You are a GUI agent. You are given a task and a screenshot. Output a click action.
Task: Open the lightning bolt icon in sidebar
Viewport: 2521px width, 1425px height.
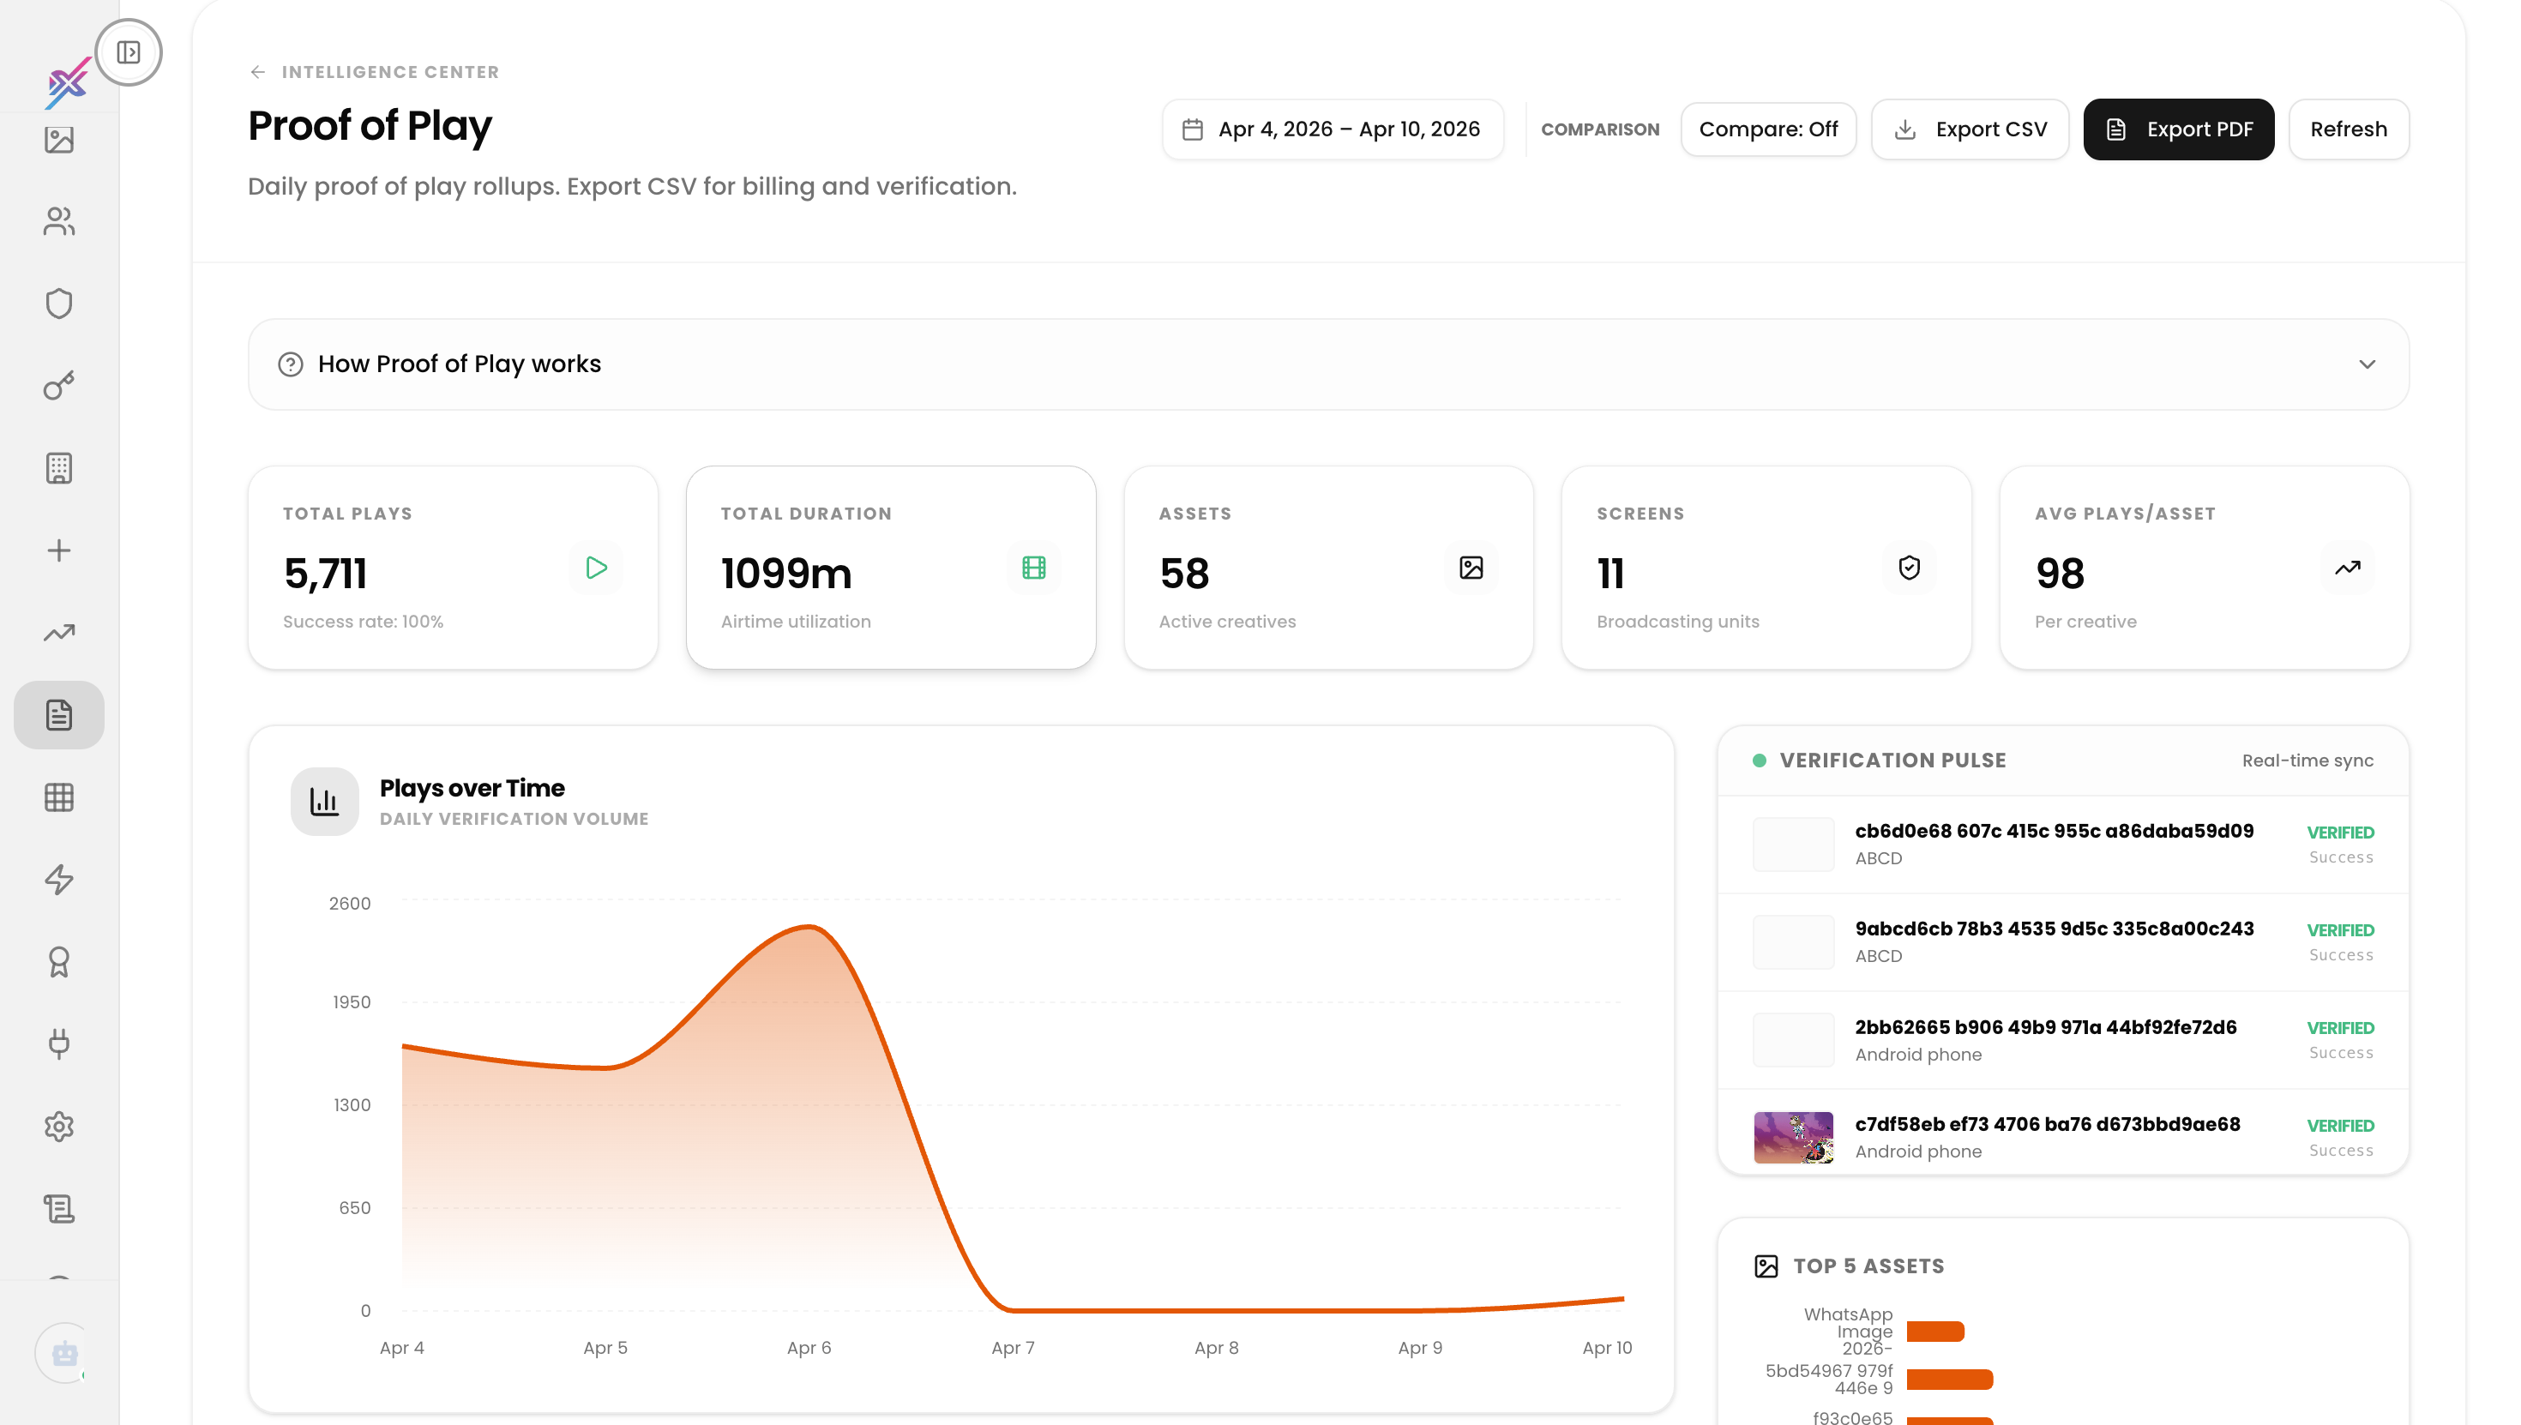pos(58,880)
